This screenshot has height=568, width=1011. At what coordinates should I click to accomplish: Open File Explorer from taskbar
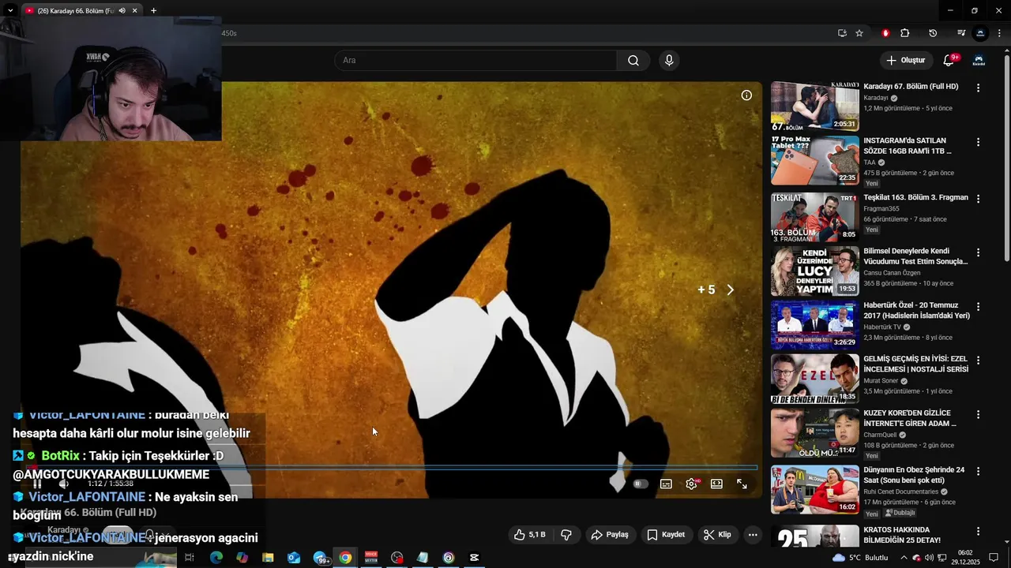click(268, 558)
